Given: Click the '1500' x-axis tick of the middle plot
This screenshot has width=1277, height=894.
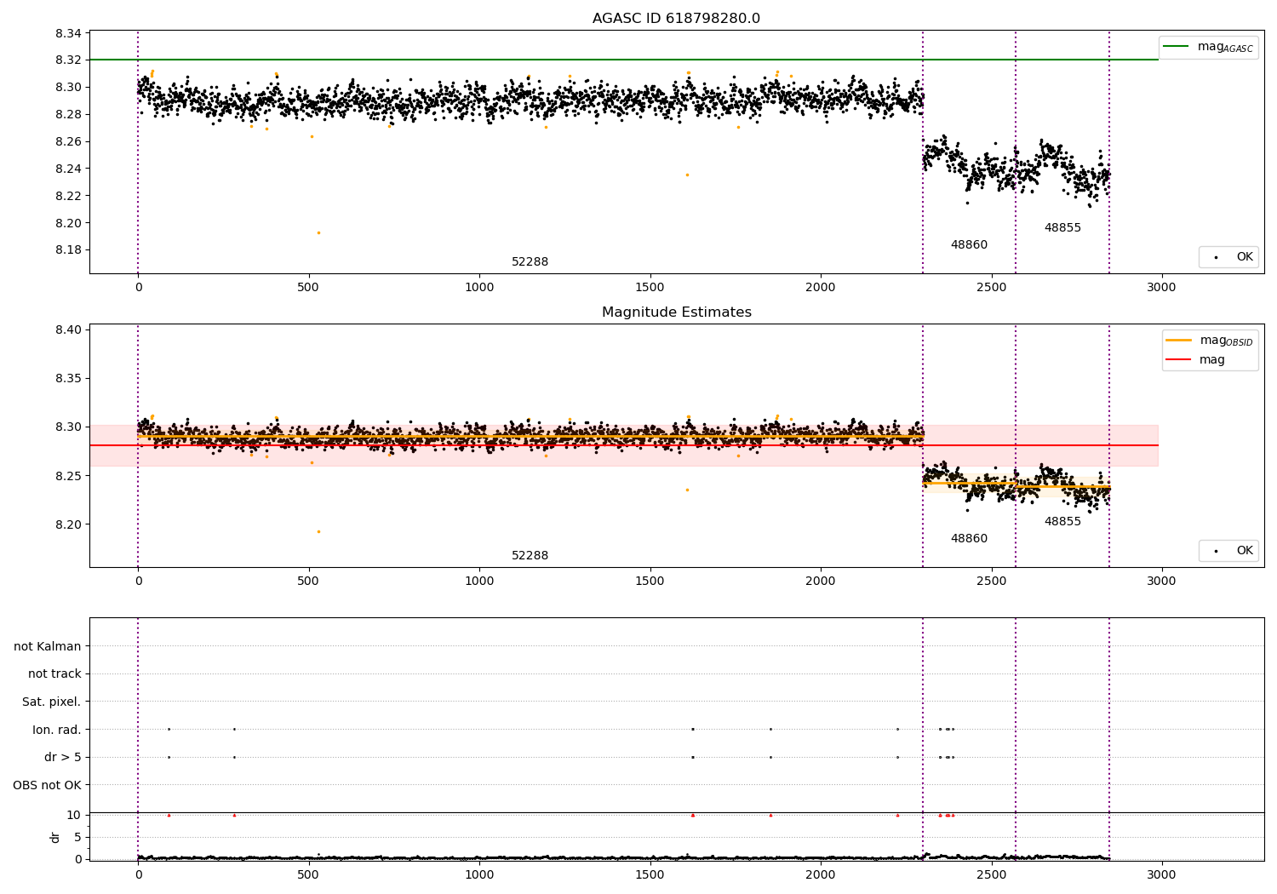Looking at the screenshot, I should point(650,582).
